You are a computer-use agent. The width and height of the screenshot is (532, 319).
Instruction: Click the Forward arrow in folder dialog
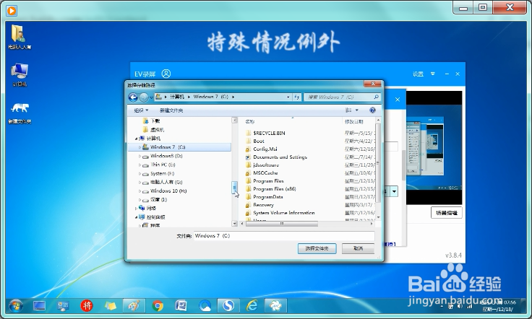tap(144, 97)
